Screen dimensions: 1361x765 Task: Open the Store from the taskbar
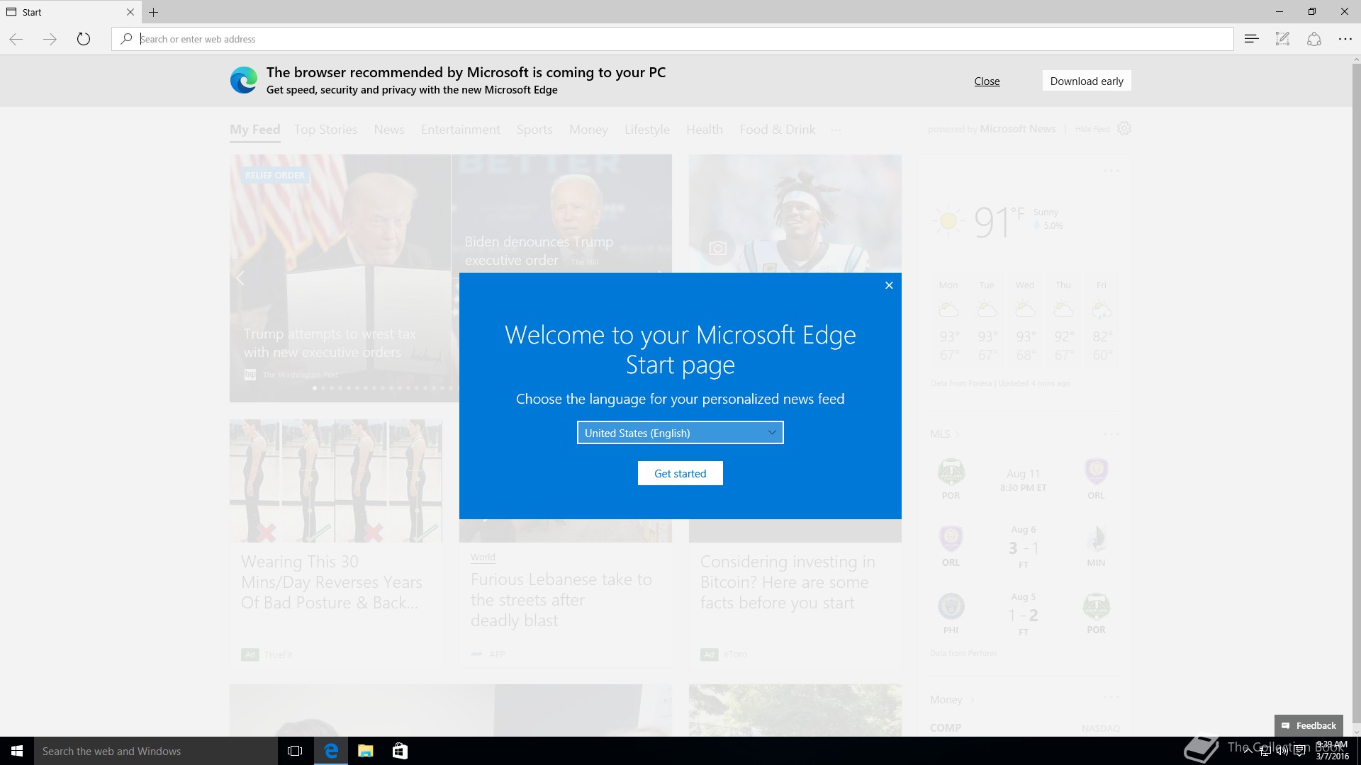tap(400, 751)
